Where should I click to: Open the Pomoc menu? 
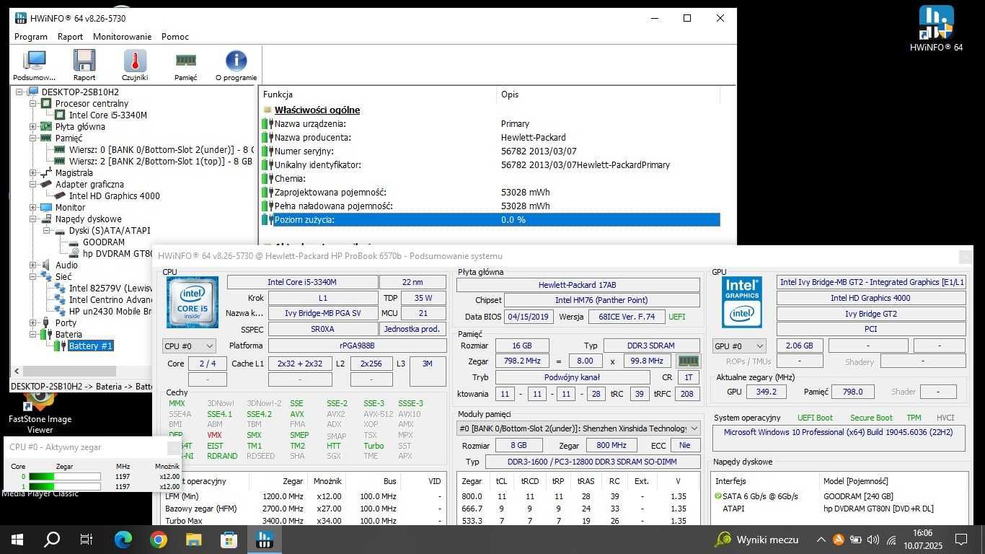tap(175, 37)
